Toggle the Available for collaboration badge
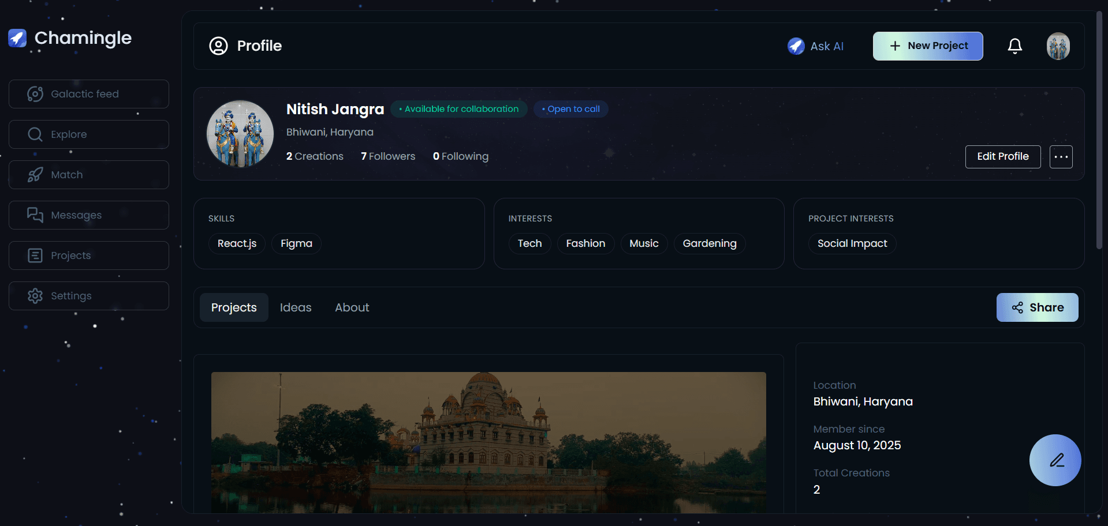The image size is (1108, 526). (458, 108)
